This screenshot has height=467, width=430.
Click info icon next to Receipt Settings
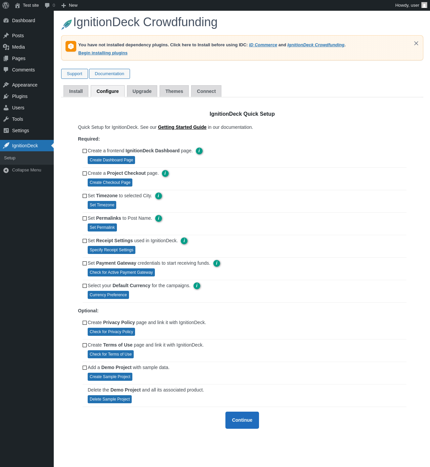[x=184, y=241]
